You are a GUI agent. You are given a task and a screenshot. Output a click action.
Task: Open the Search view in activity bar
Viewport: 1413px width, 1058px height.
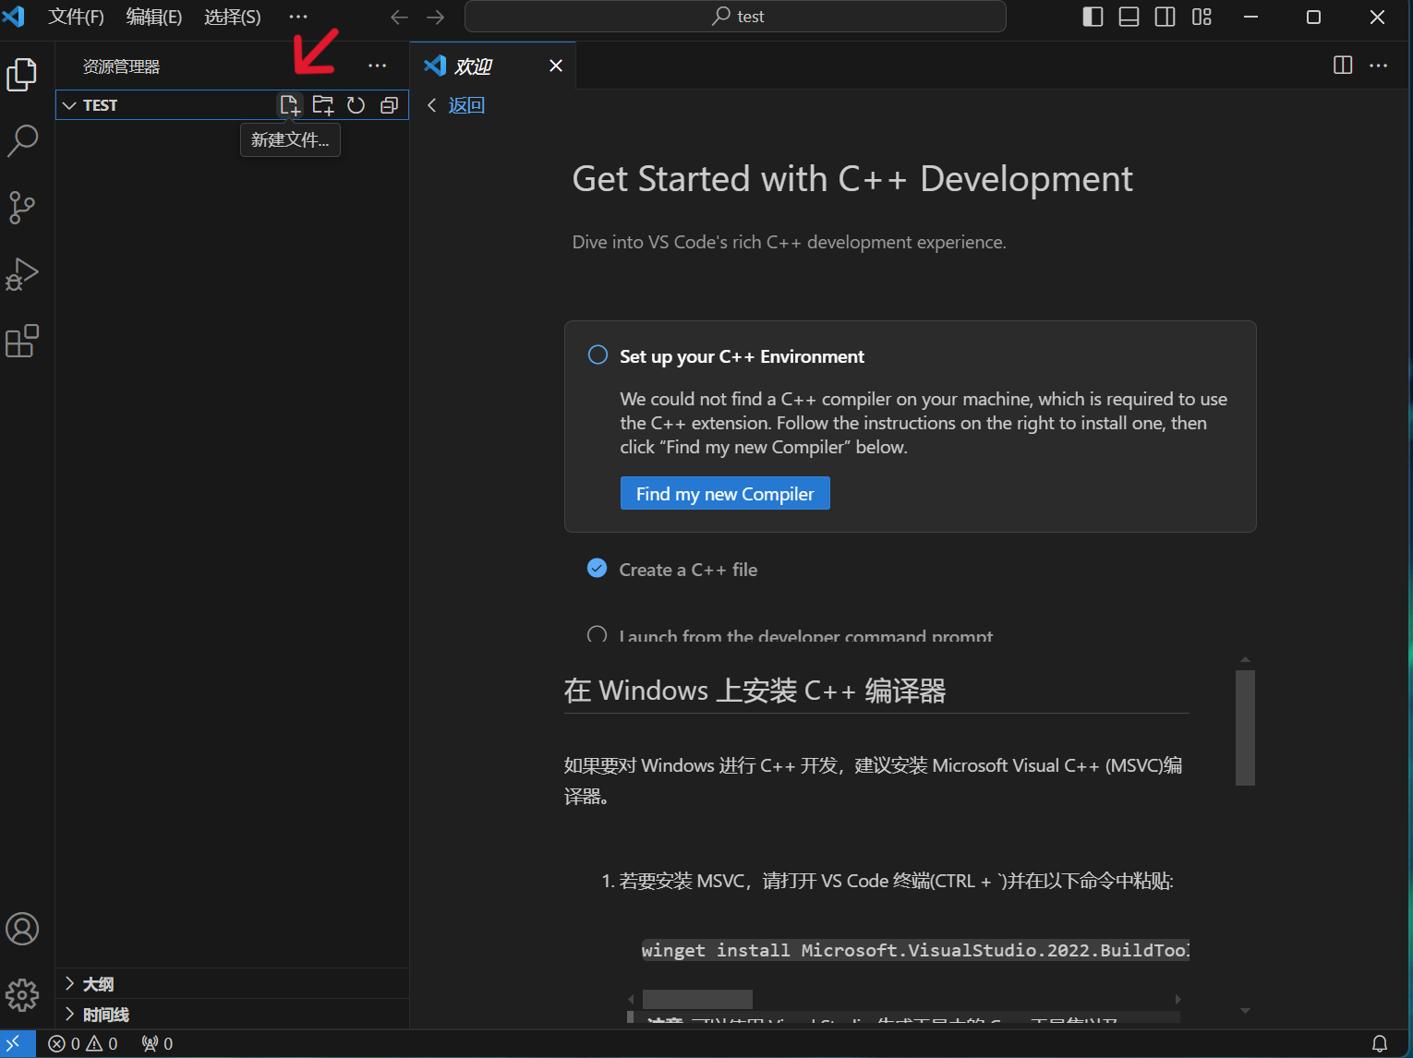pos(22,140)
